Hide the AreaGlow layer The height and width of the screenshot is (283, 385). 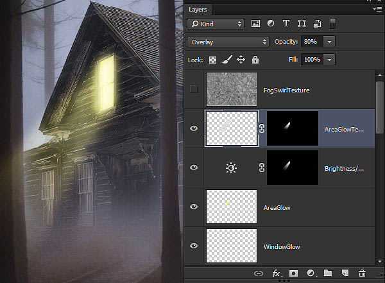[194, 207]
